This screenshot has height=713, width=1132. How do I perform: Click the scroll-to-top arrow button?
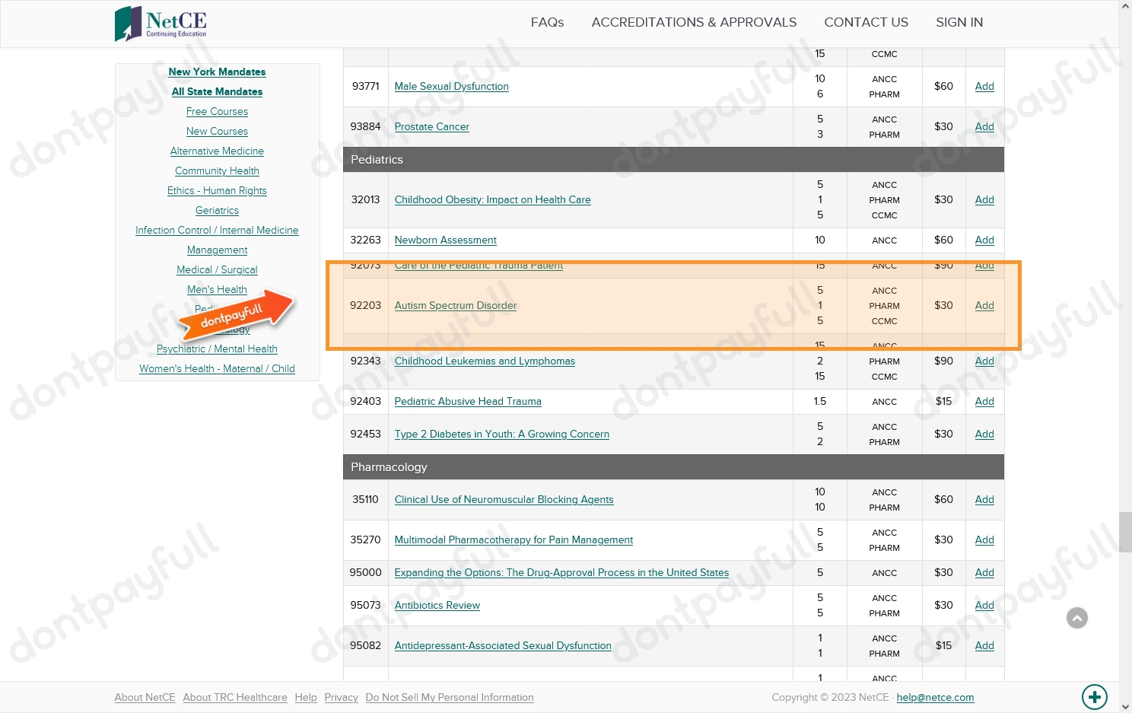[1076, 618]
